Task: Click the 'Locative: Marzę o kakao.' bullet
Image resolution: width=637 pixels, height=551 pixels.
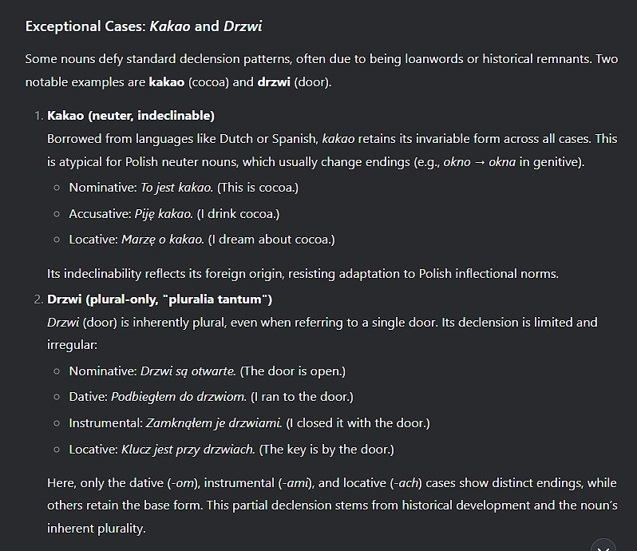Action: [x=202, y=240]
